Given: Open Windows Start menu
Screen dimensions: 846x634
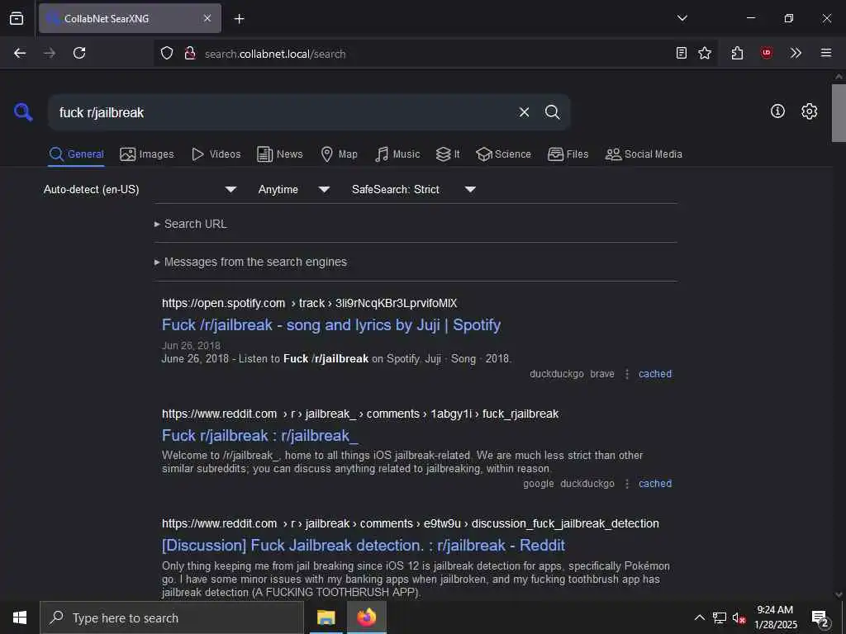Looking at the screenshot, I should coord(20,617).
